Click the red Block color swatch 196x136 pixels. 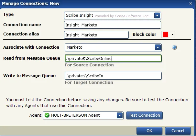(x=166, y=34)
